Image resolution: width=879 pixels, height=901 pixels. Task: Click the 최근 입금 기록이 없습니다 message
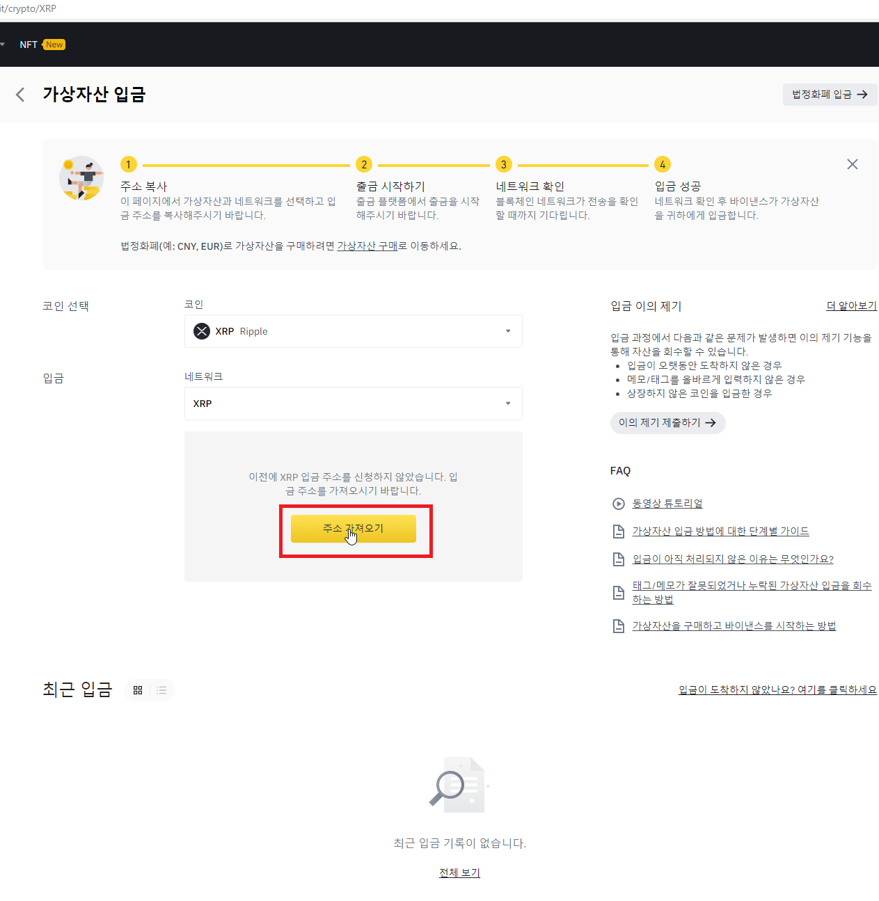coord(459,843)
